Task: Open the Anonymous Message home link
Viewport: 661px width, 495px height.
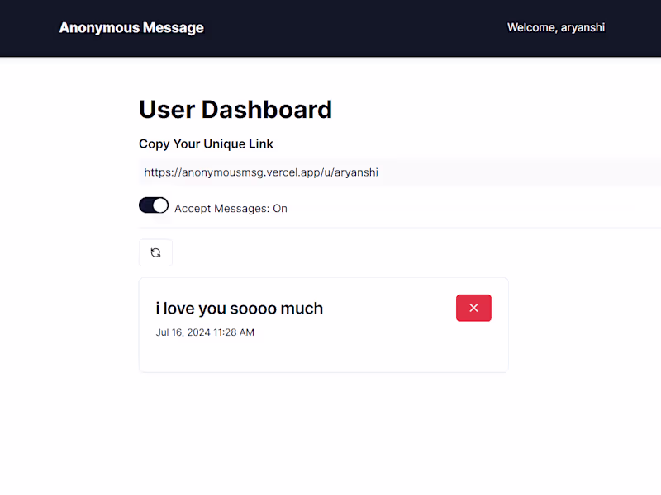Action: [131, 27]
